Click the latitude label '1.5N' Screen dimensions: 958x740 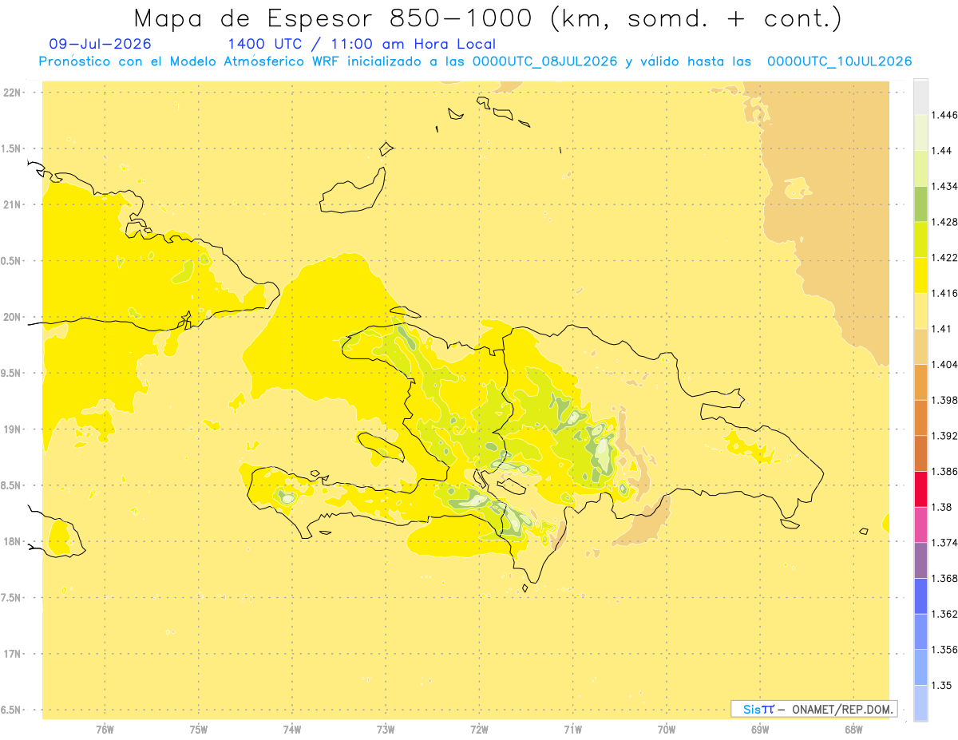tap(12, 148)
